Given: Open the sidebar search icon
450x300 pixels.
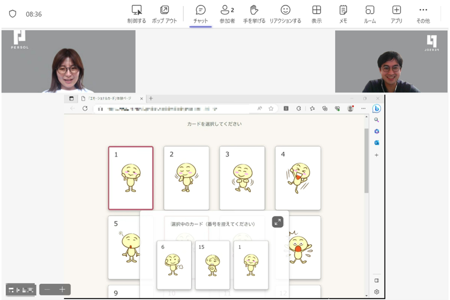Looking at the screenshot, I should (x=376, y=120).
